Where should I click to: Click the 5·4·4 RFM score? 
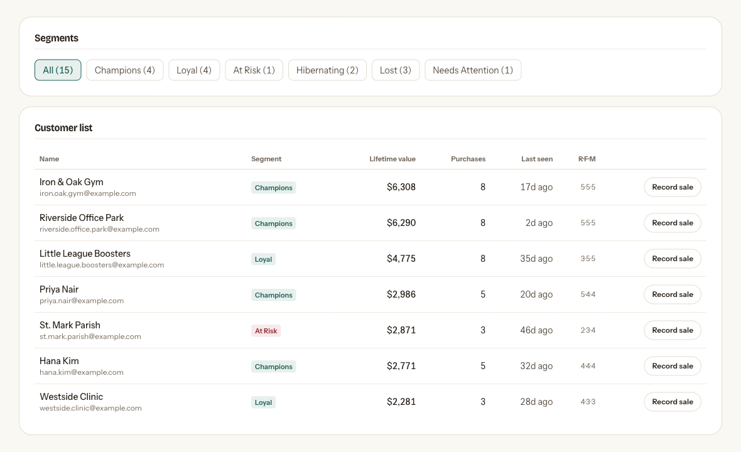(x=588, y=294)
